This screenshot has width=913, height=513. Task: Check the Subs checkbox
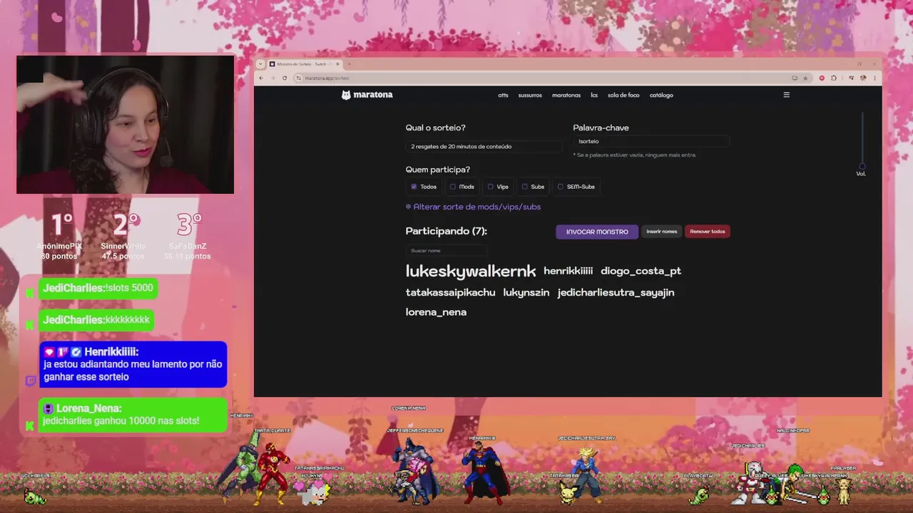(524, 187)
